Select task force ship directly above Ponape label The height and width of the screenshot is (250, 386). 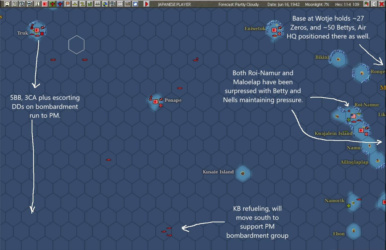180,88
